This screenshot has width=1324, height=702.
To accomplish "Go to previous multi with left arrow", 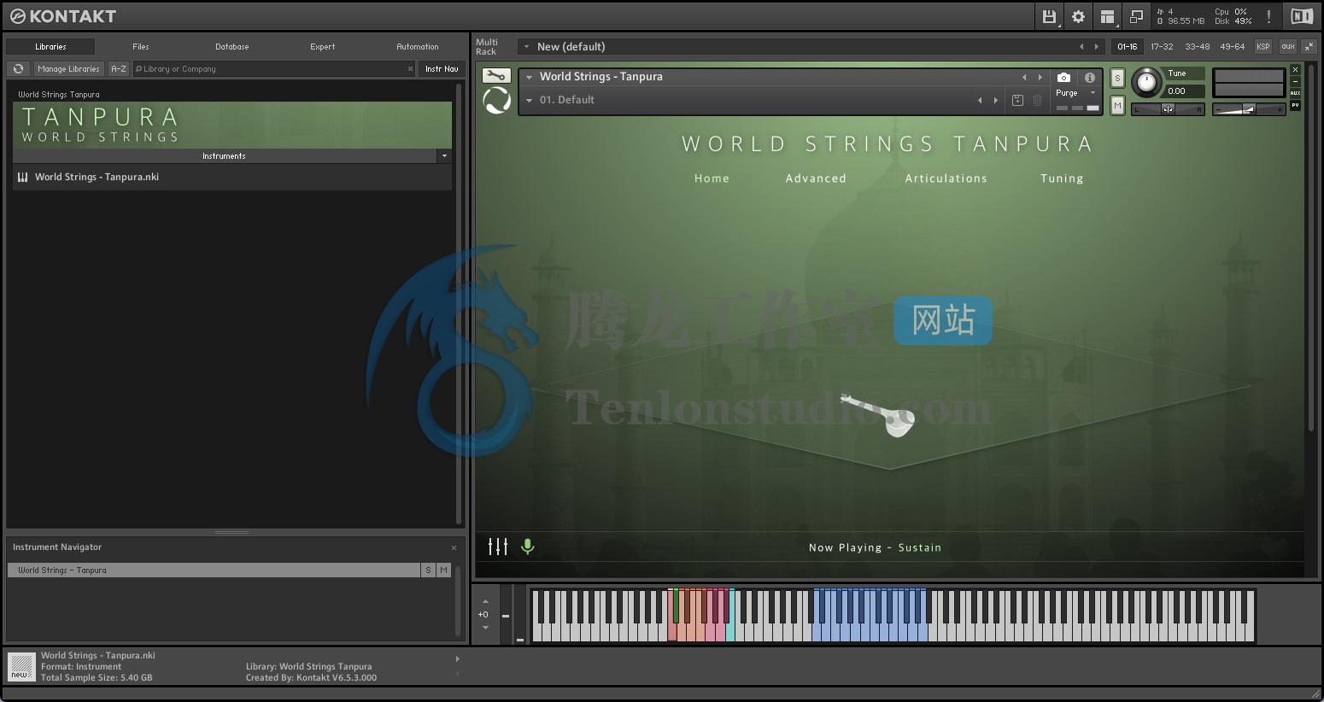I will [x=1081, y=47].
